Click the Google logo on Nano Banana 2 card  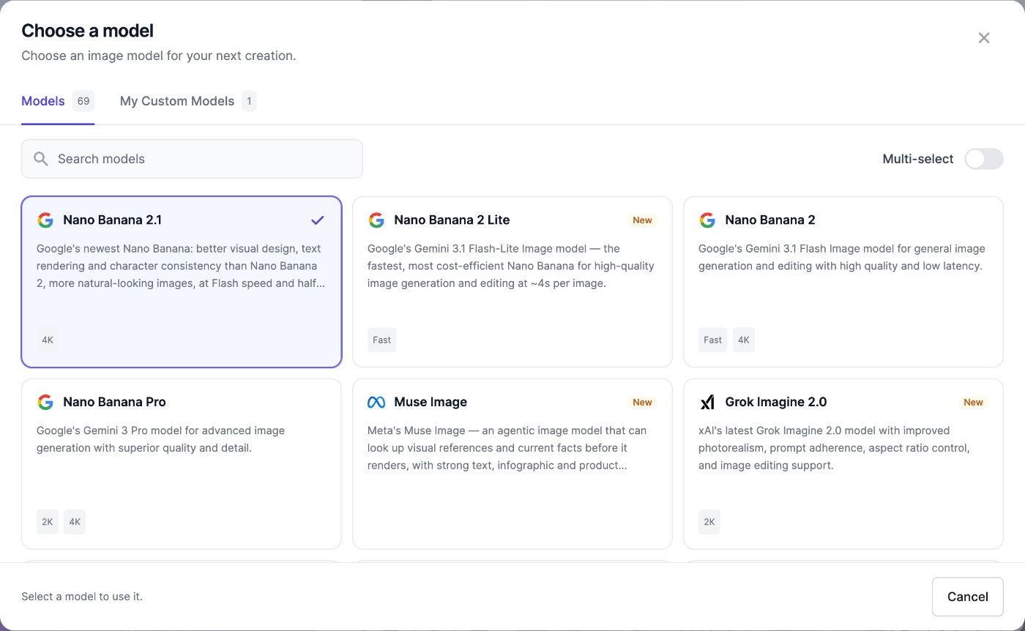coord(707,220)
